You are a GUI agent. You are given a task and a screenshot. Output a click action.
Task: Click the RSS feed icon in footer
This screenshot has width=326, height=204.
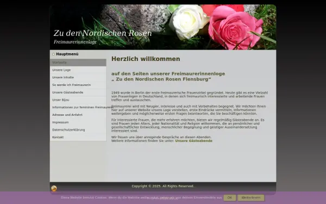tap(54, 188)
